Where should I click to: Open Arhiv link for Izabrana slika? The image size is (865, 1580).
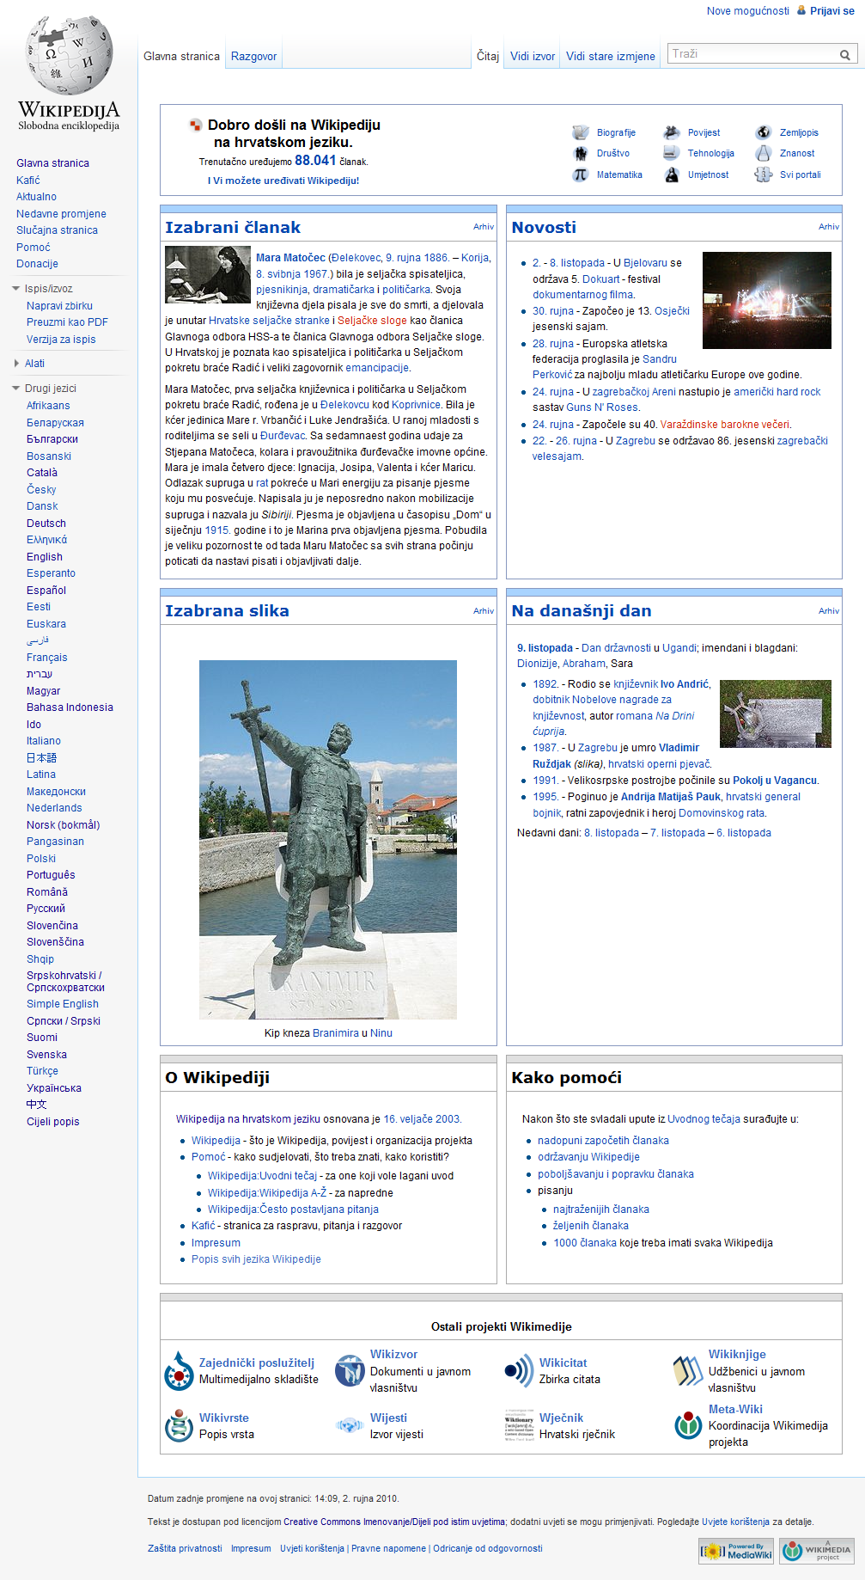tap(484, 611)
